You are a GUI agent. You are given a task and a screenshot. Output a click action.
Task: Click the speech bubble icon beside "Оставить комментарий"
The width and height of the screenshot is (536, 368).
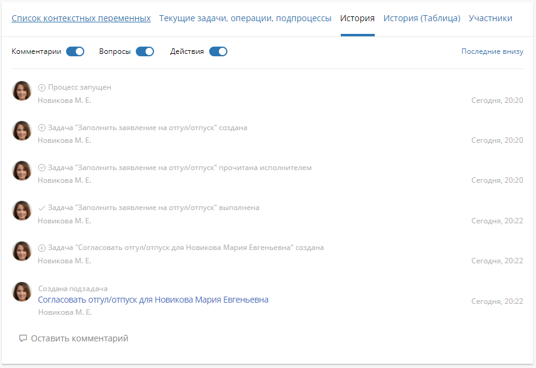(x=22, y=338)
